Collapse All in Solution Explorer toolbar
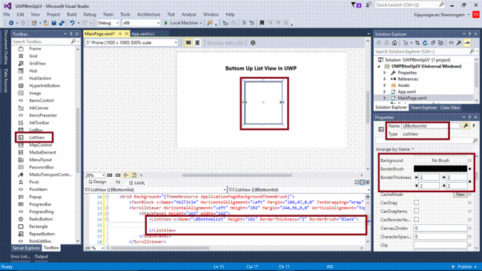 tap(433, 43)
